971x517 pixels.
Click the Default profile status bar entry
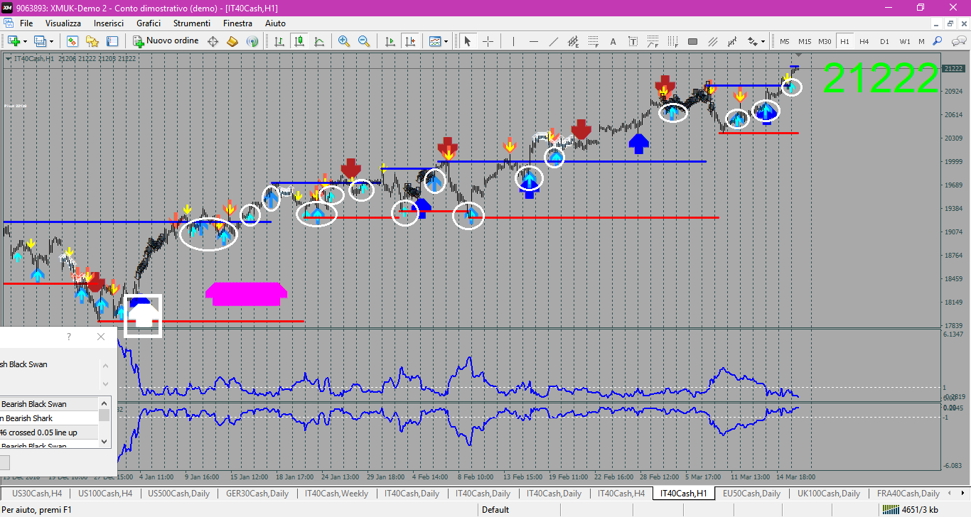tap(495, 509)
